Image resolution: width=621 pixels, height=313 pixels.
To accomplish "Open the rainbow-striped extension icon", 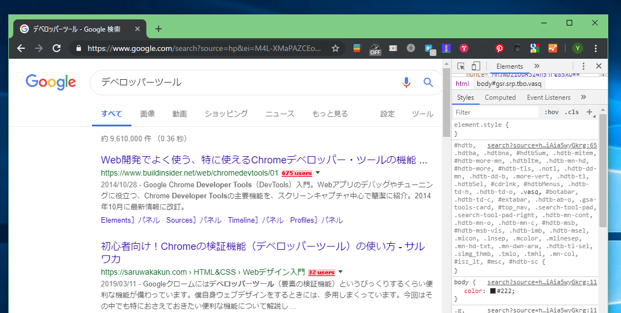I will (x=357, y=48).
